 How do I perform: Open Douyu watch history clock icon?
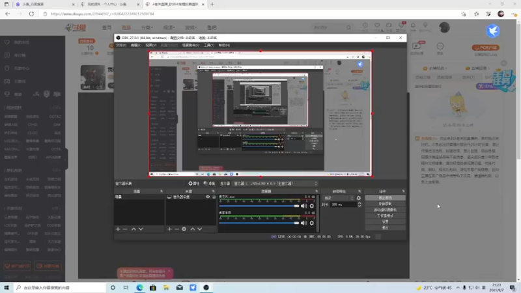tap(365, 25)
